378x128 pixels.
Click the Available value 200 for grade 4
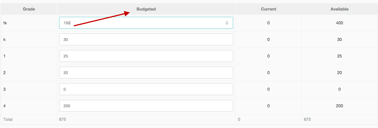[x=339, y=106]
